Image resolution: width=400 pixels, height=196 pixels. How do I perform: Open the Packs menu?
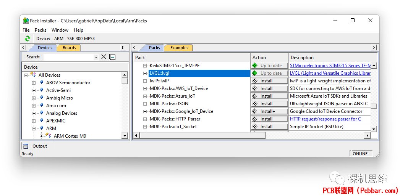pos(40,30)
